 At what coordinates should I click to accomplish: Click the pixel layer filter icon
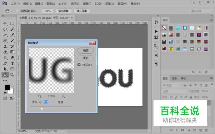pos(185,85)
